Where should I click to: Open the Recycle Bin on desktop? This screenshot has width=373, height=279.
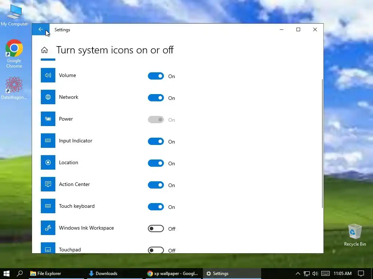pyautogui.click(x=355, y=235)
